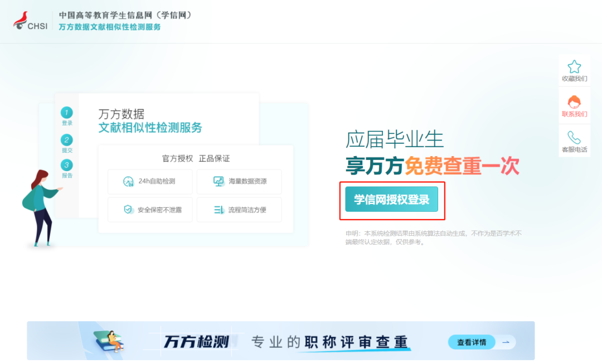The image size is (602, 364).
Task: Click the CHSI bird logo
Action: [x=21, y=21]
